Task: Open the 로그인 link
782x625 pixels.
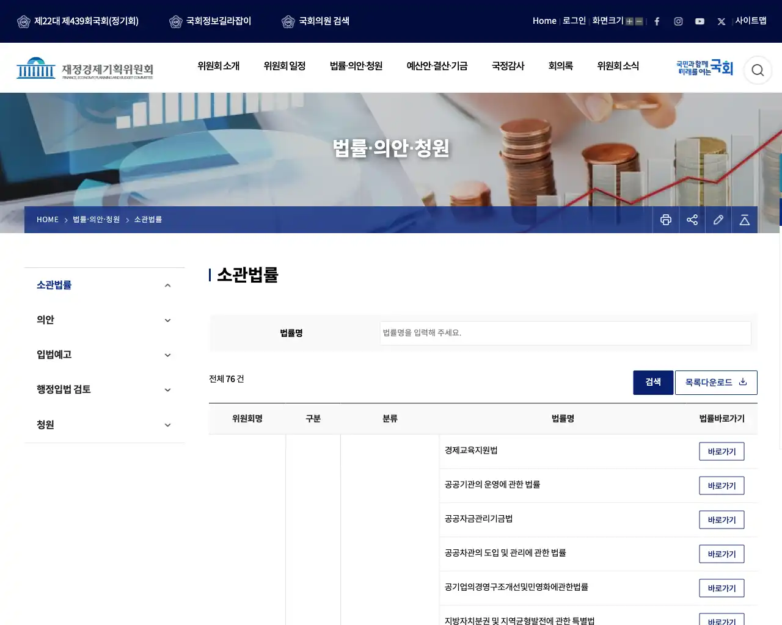Action: pyautogui.click(x=574, y=21)
